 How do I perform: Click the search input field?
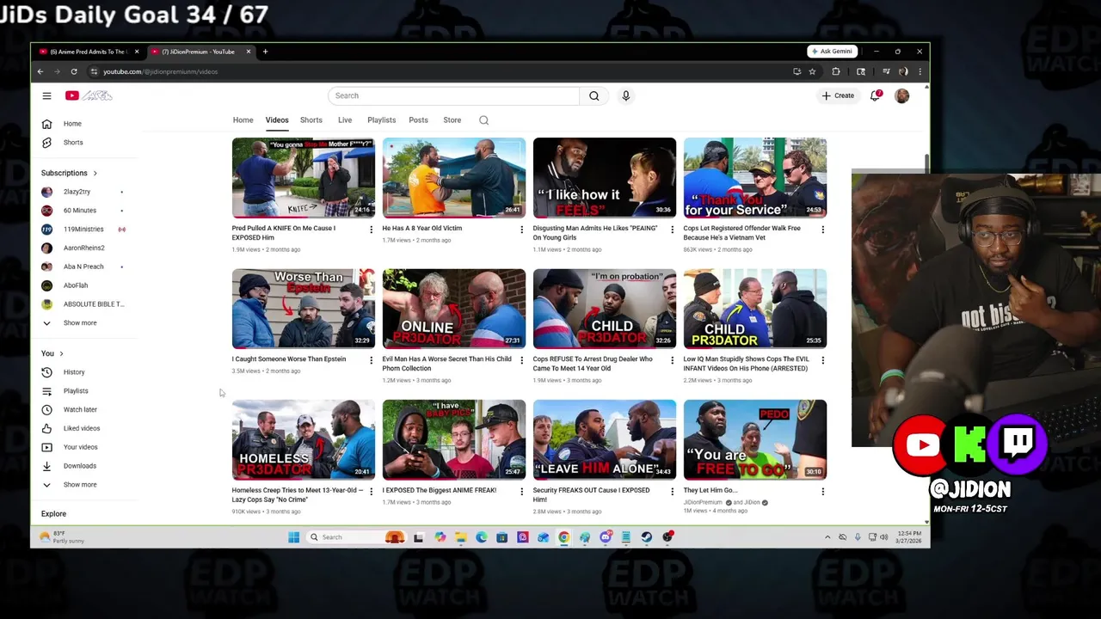(453, 95)
